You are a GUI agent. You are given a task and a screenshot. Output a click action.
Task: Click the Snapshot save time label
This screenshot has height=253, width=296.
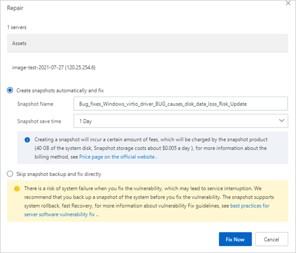[x=39, y=121]
